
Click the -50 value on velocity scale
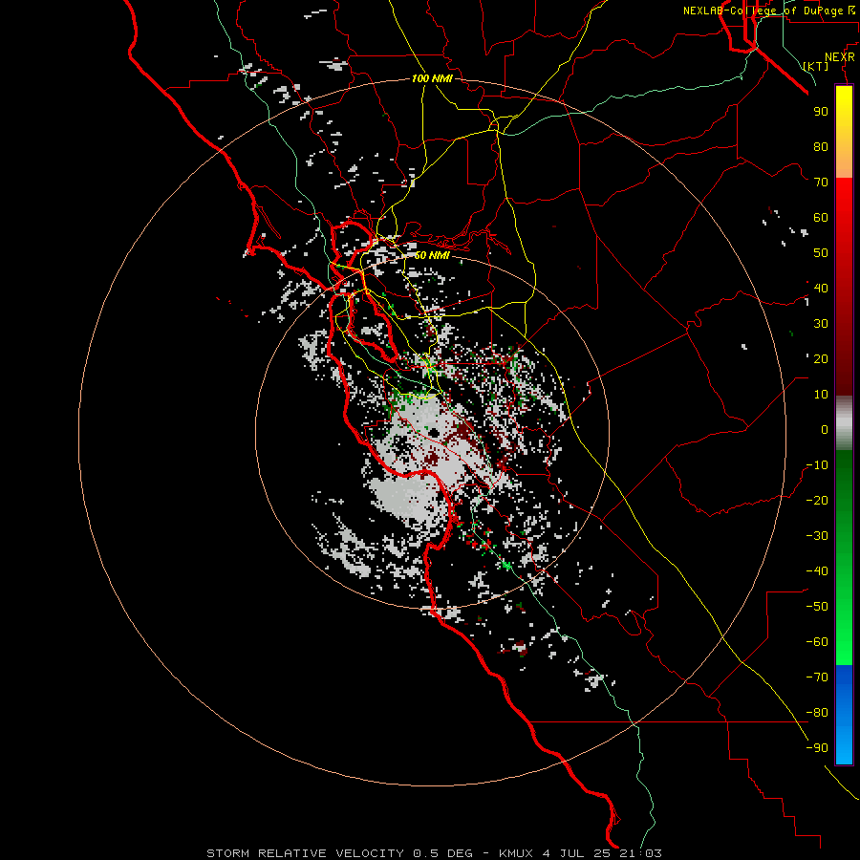(x=817, y=607)
